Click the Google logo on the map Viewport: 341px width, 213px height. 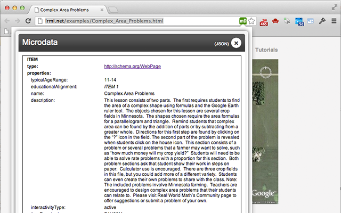(x=264, y=193)
